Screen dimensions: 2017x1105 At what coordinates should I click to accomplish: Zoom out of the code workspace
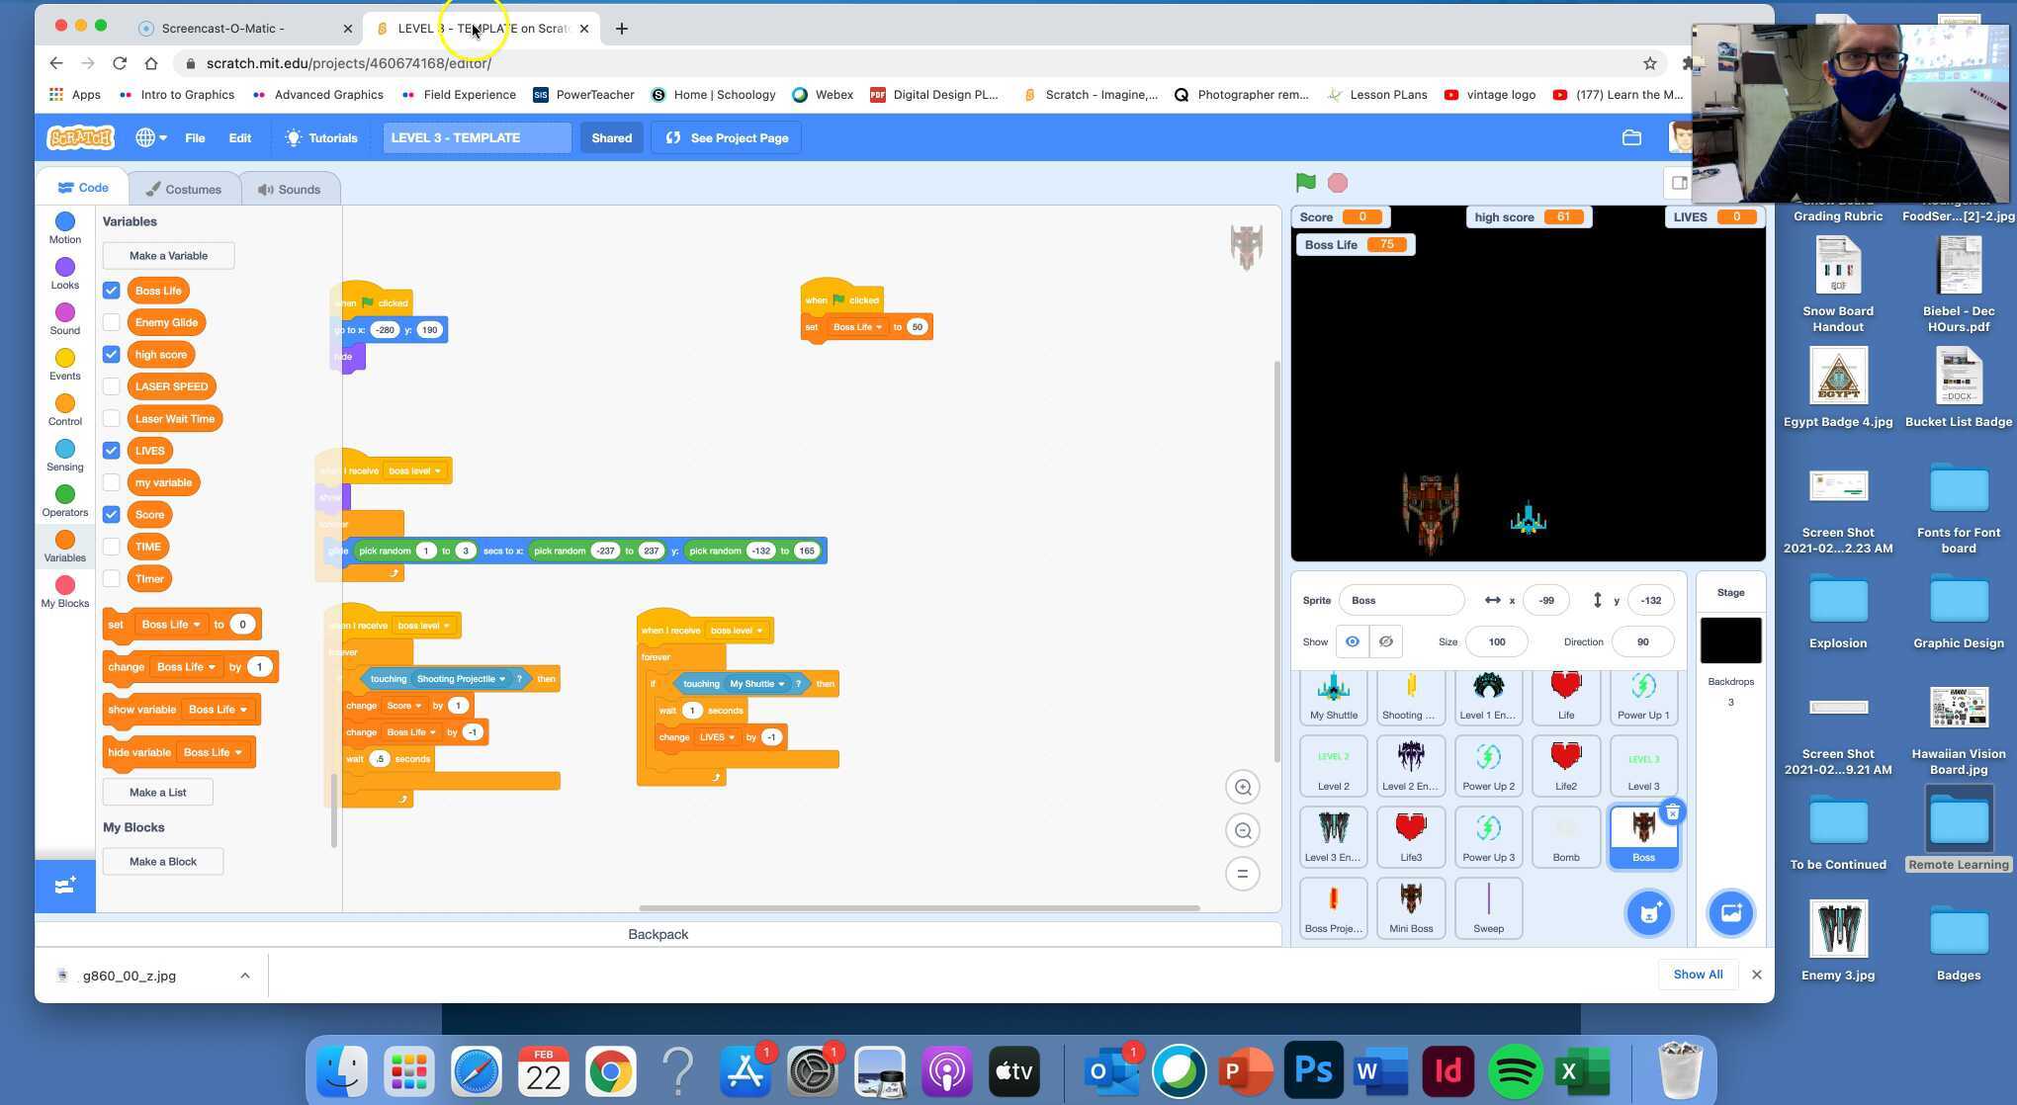(x=1243, y=831)
